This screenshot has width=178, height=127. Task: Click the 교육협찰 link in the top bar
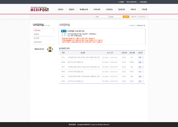coord(122,2)
